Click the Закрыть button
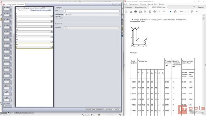Screen dimensions: 206x116 pos(117,110)
